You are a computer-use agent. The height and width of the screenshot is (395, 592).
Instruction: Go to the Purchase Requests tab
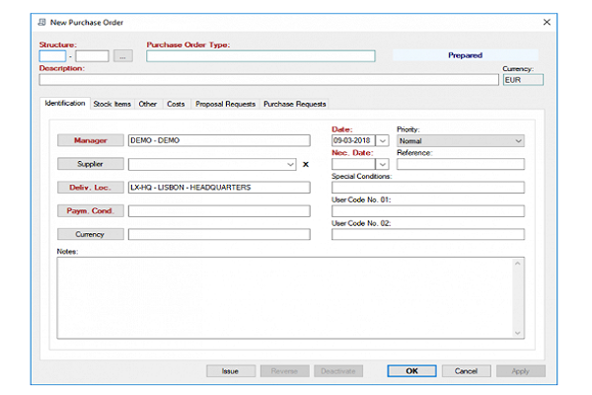click(x=294, y=104)
